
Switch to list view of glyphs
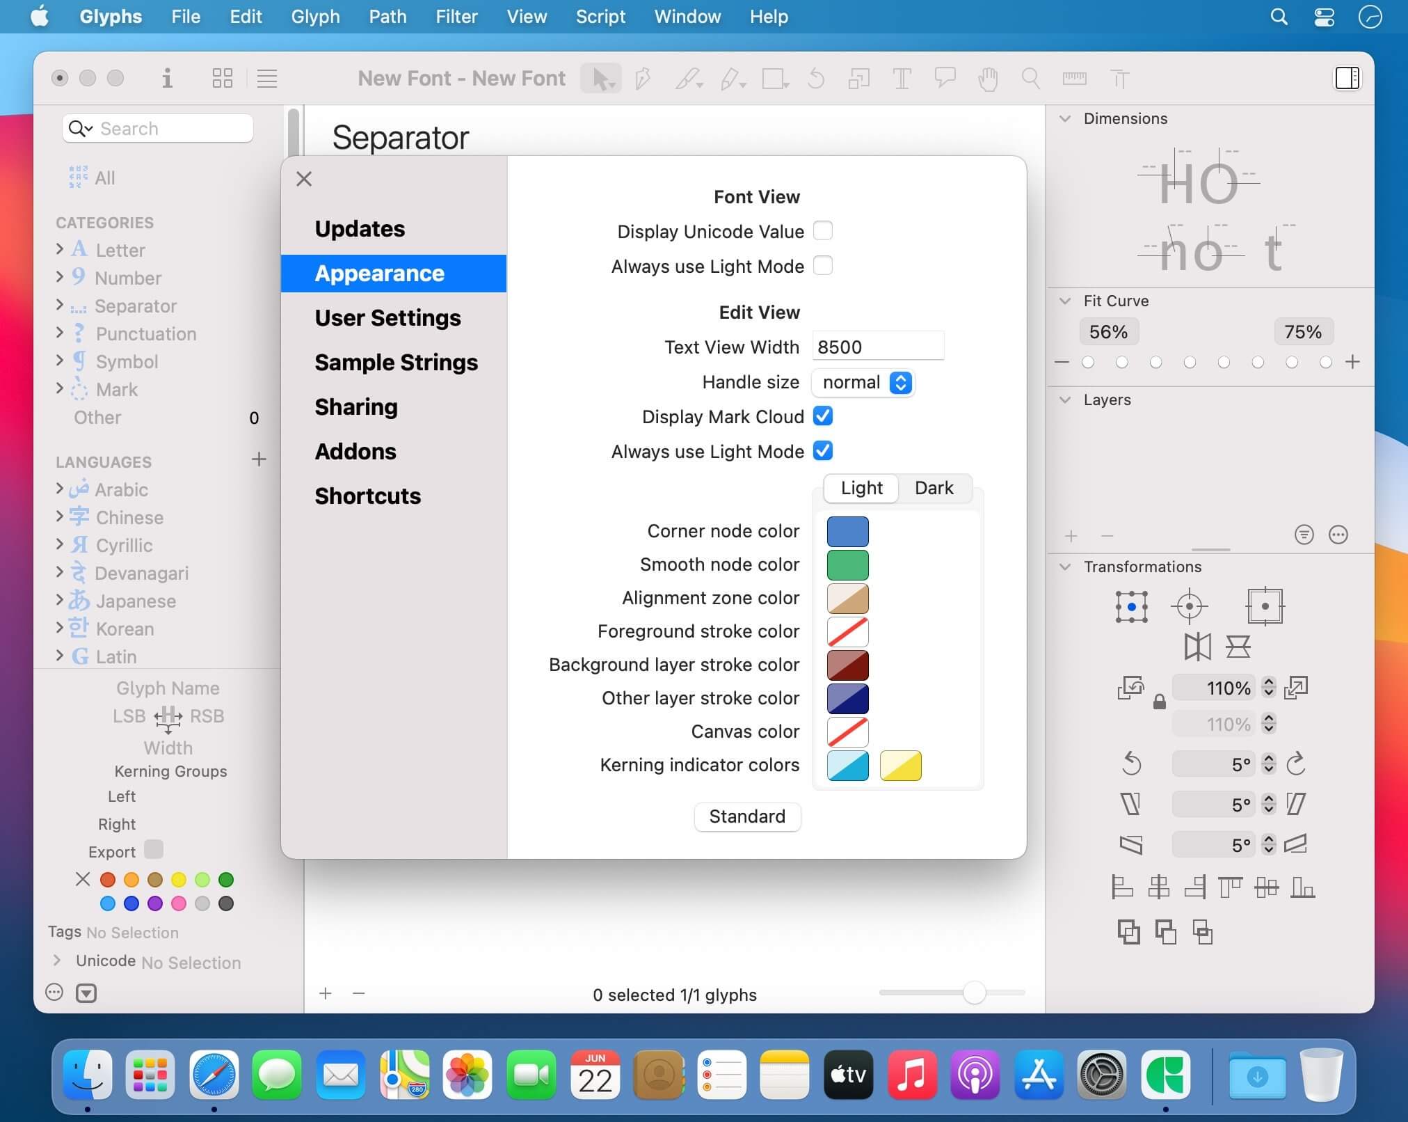click(x=267, y=78)
